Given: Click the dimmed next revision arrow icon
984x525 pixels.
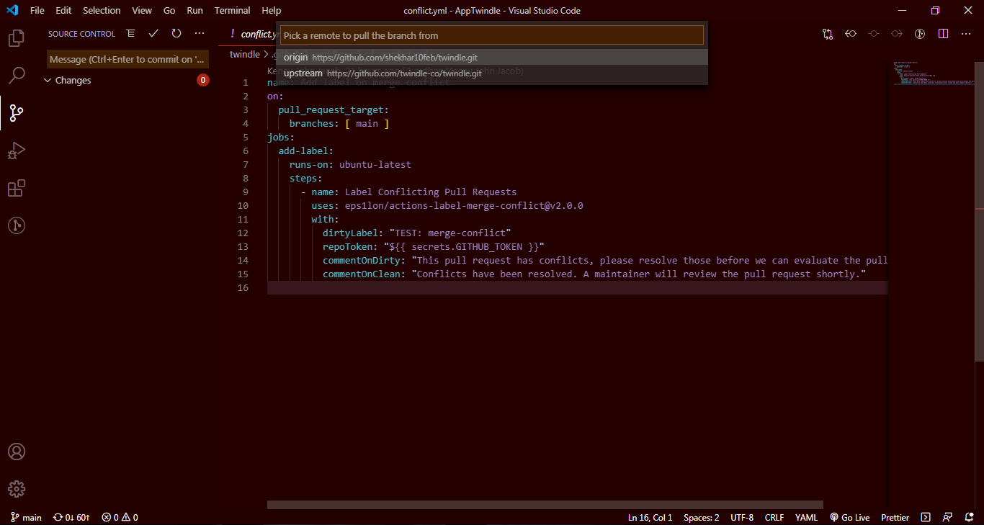Looking at the screenshot, I should point(897,33).
